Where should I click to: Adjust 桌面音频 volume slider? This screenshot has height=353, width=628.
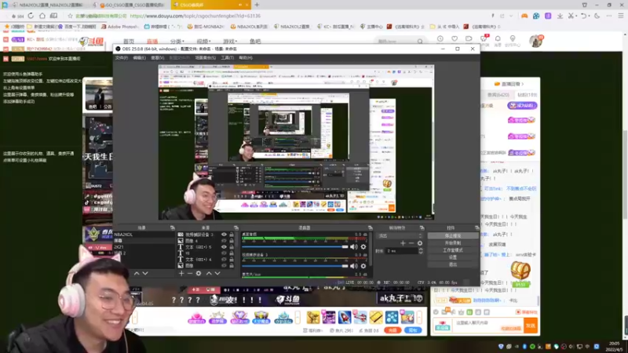(x=295, y=247)
